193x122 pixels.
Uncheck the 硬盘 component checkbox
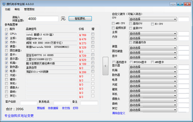pos(6,46)
